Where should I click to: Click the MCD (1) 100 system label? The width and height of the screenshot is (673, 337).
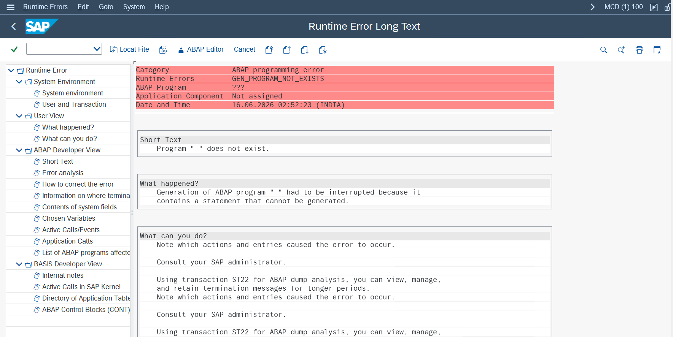624,7
